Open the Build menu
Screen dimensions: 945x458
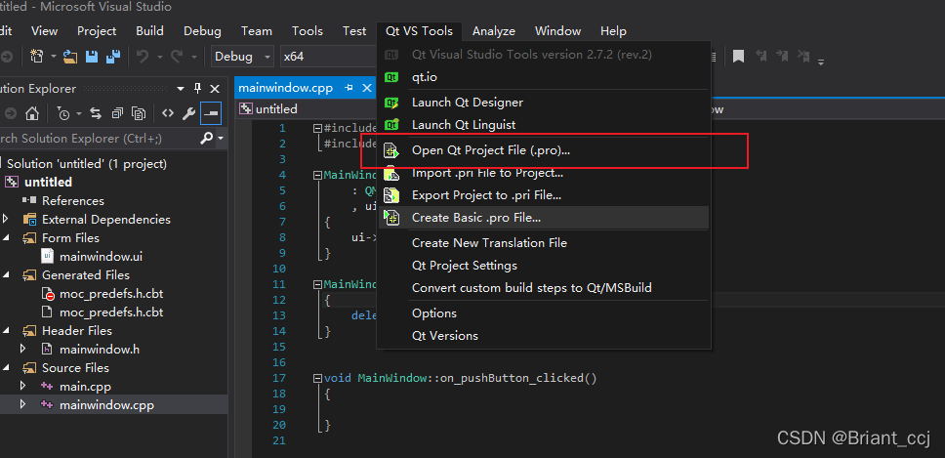[149, 30]
